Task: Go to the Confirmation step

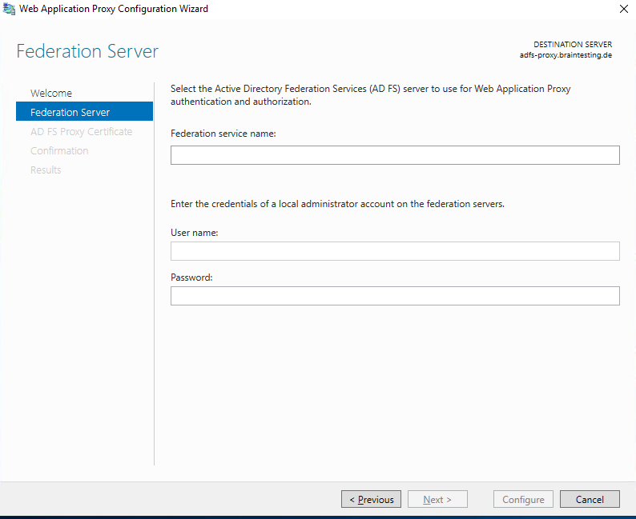Action: (59, 150)
